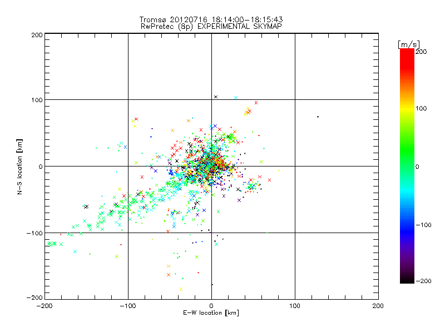This screenshot has height=333, width=445.
Task: Click the '[m/s]' colorbar unit label
Action: (x=409, y=44)
